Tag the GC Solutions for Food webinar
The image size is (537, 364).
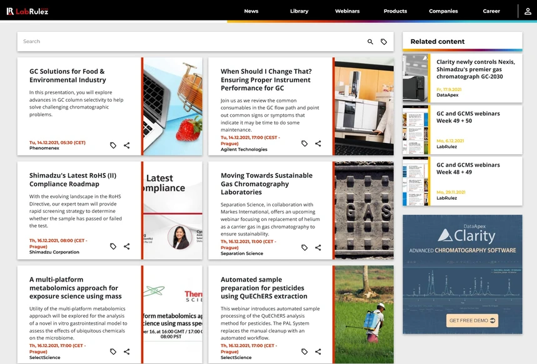tap(113, 145)
